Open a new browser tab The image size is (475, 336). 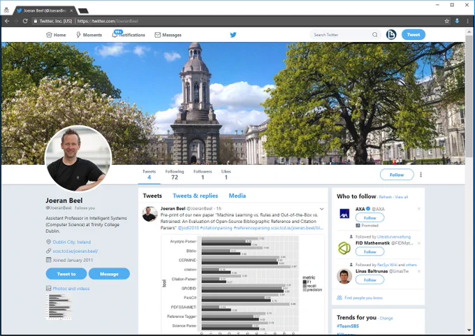[x=83, y=11]
